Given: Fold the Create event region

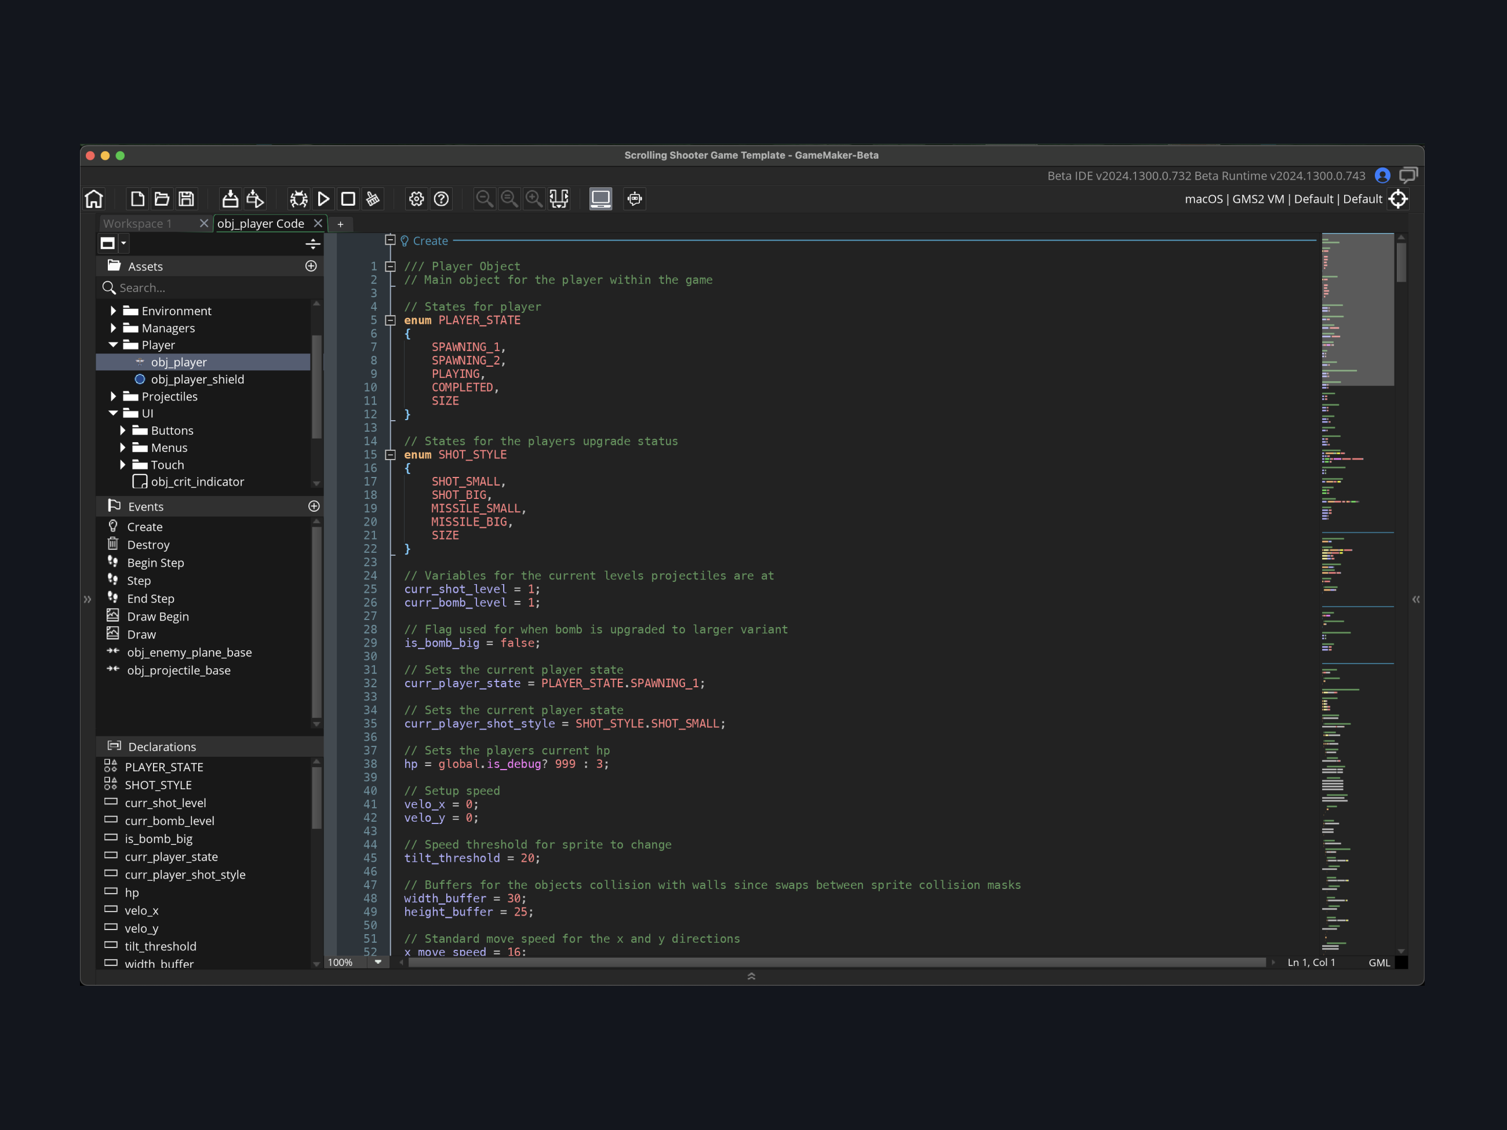Looking at the screenshot, I should coord(391,240).
